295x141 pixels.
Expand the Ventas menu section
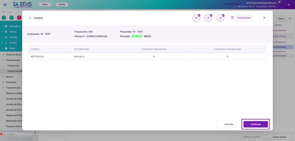coord(13,32)
